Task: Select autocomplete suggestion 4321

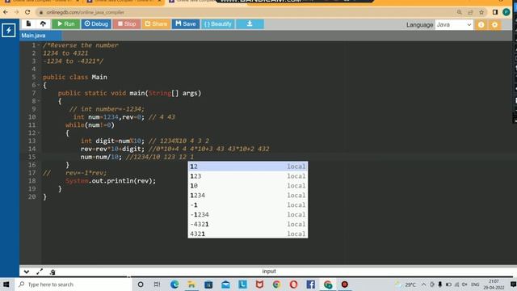Action: point(248,234)
